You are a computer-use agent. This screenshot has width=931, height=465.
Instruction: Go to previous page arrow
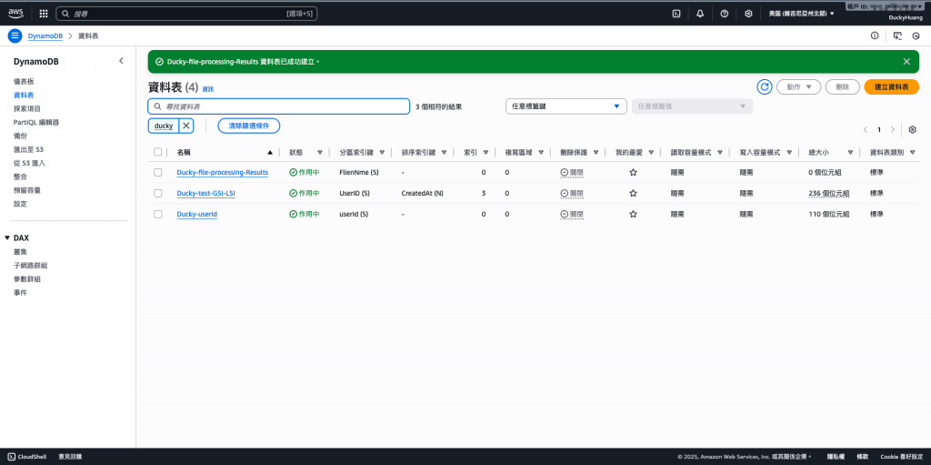[866, 129]
